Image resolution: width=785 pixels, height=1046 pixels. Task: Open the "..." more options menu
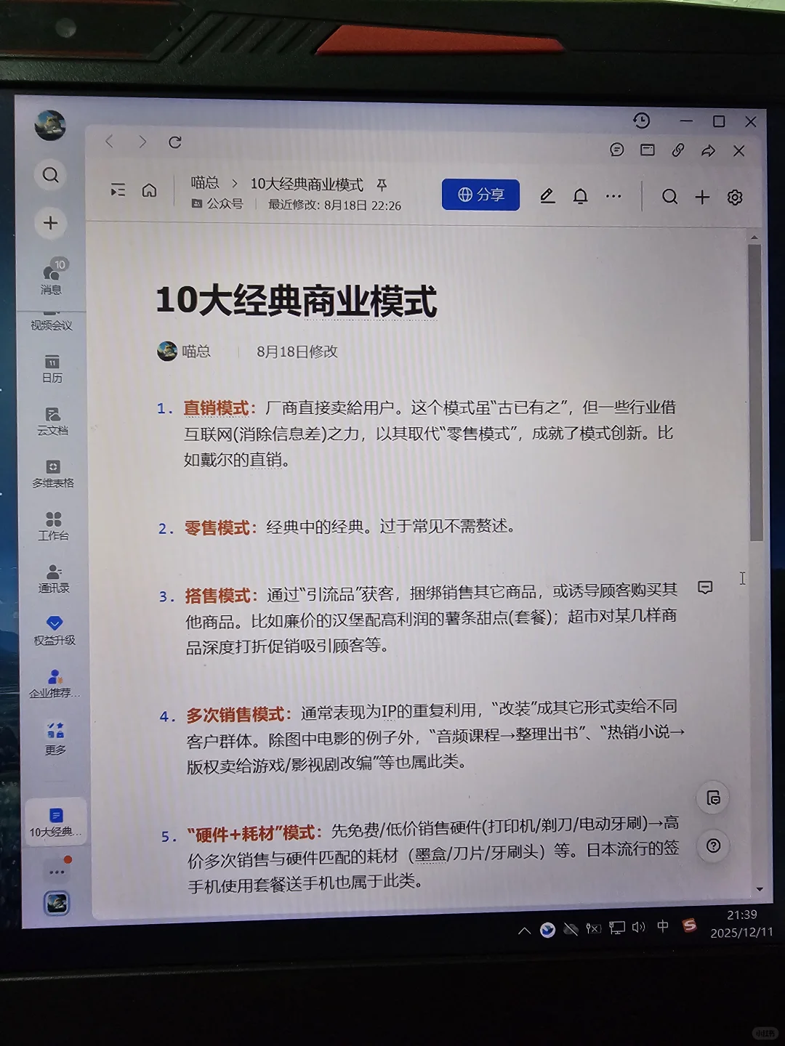(x=614, y=195)
